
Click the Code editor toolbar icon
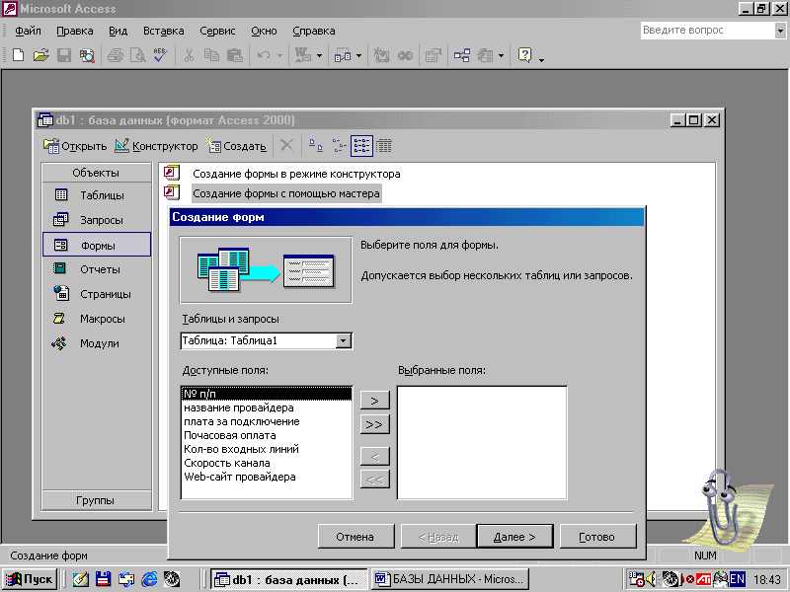pyautogui.click(x=382, y=55)
